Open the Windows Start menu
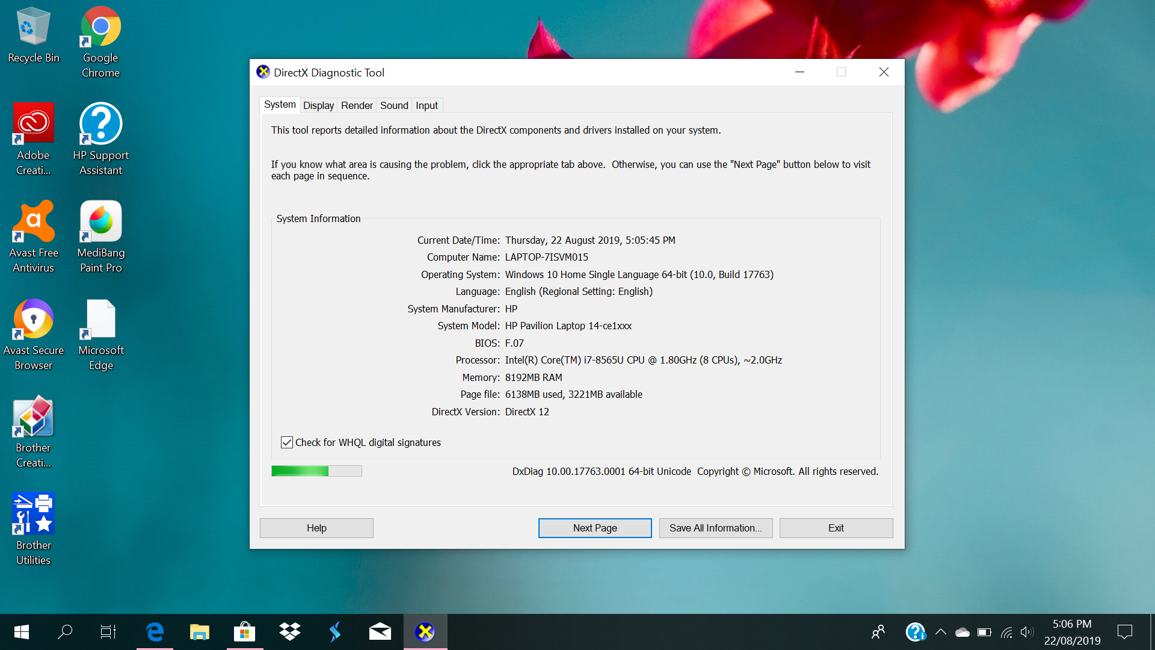This screenshot has height=650, width=1155. point(22,632)
